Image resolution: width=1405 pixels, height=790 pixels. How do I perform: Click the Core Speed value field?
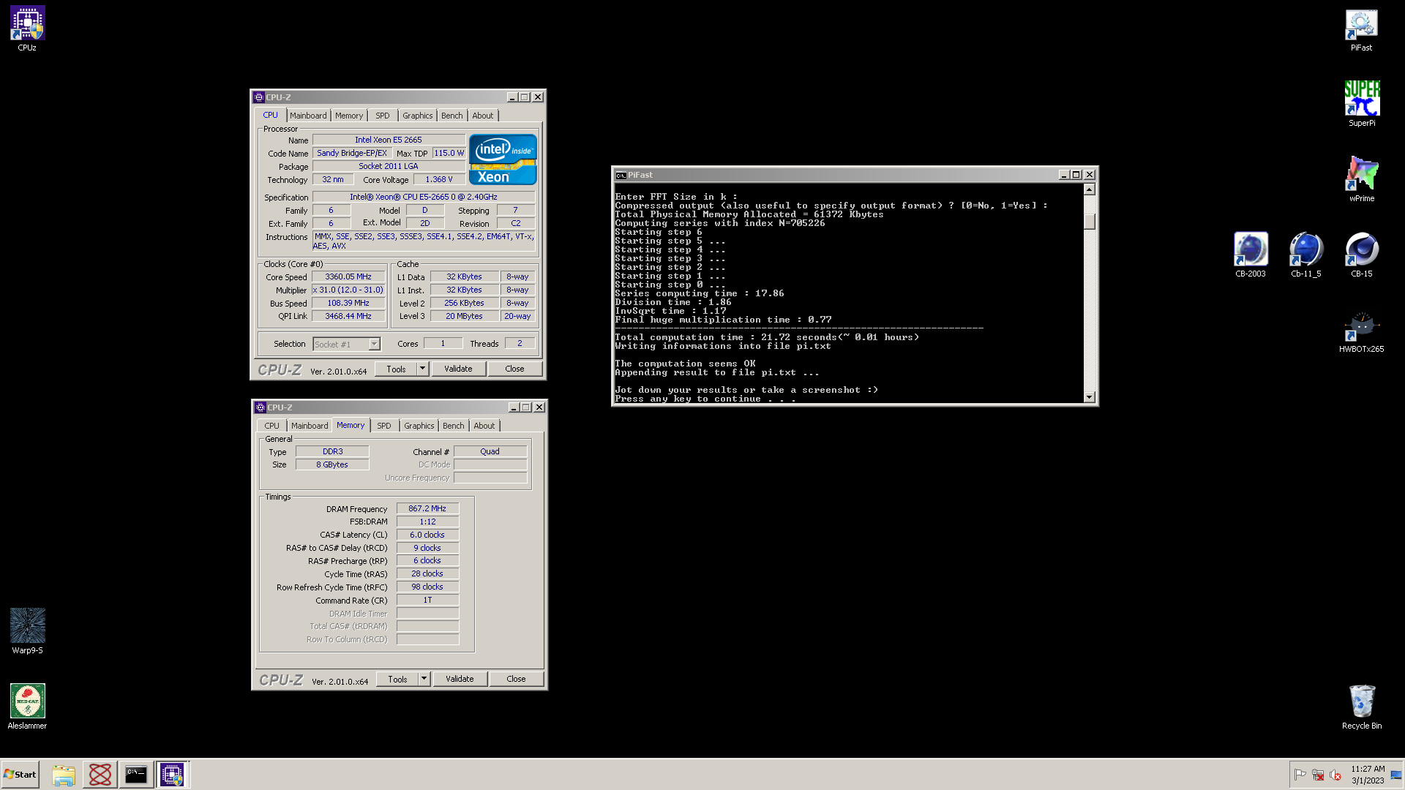click(x=348, y=276)
